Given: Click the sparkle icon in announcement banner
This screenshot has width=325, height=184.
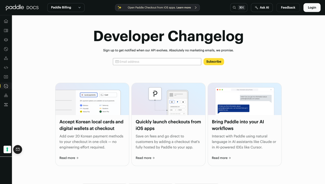Looking at the screenshot, I should pyautogui.click(x=120, y=7).
